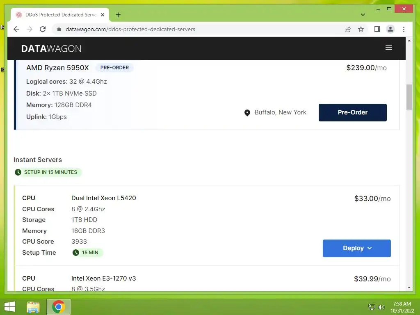
Task: Click Dual Intel Xeon L5420 text
Action: click(x=104, y=198)
